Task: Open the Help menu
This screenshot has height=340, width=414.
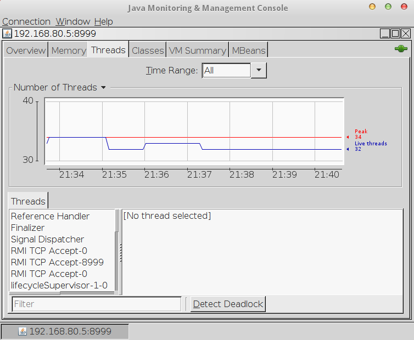Action: [x=103, y=21]
